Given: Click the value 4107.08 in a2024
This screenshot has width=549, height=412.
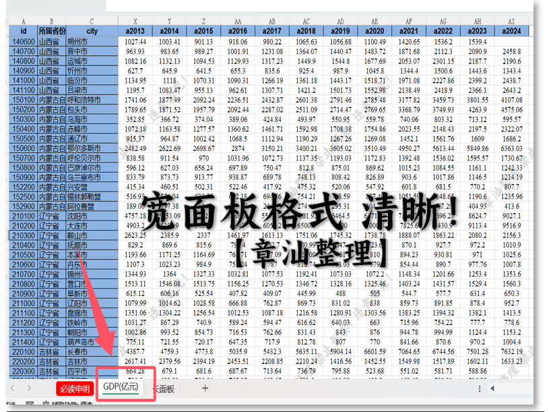Looking at the screenshot, I should (511, 100).
